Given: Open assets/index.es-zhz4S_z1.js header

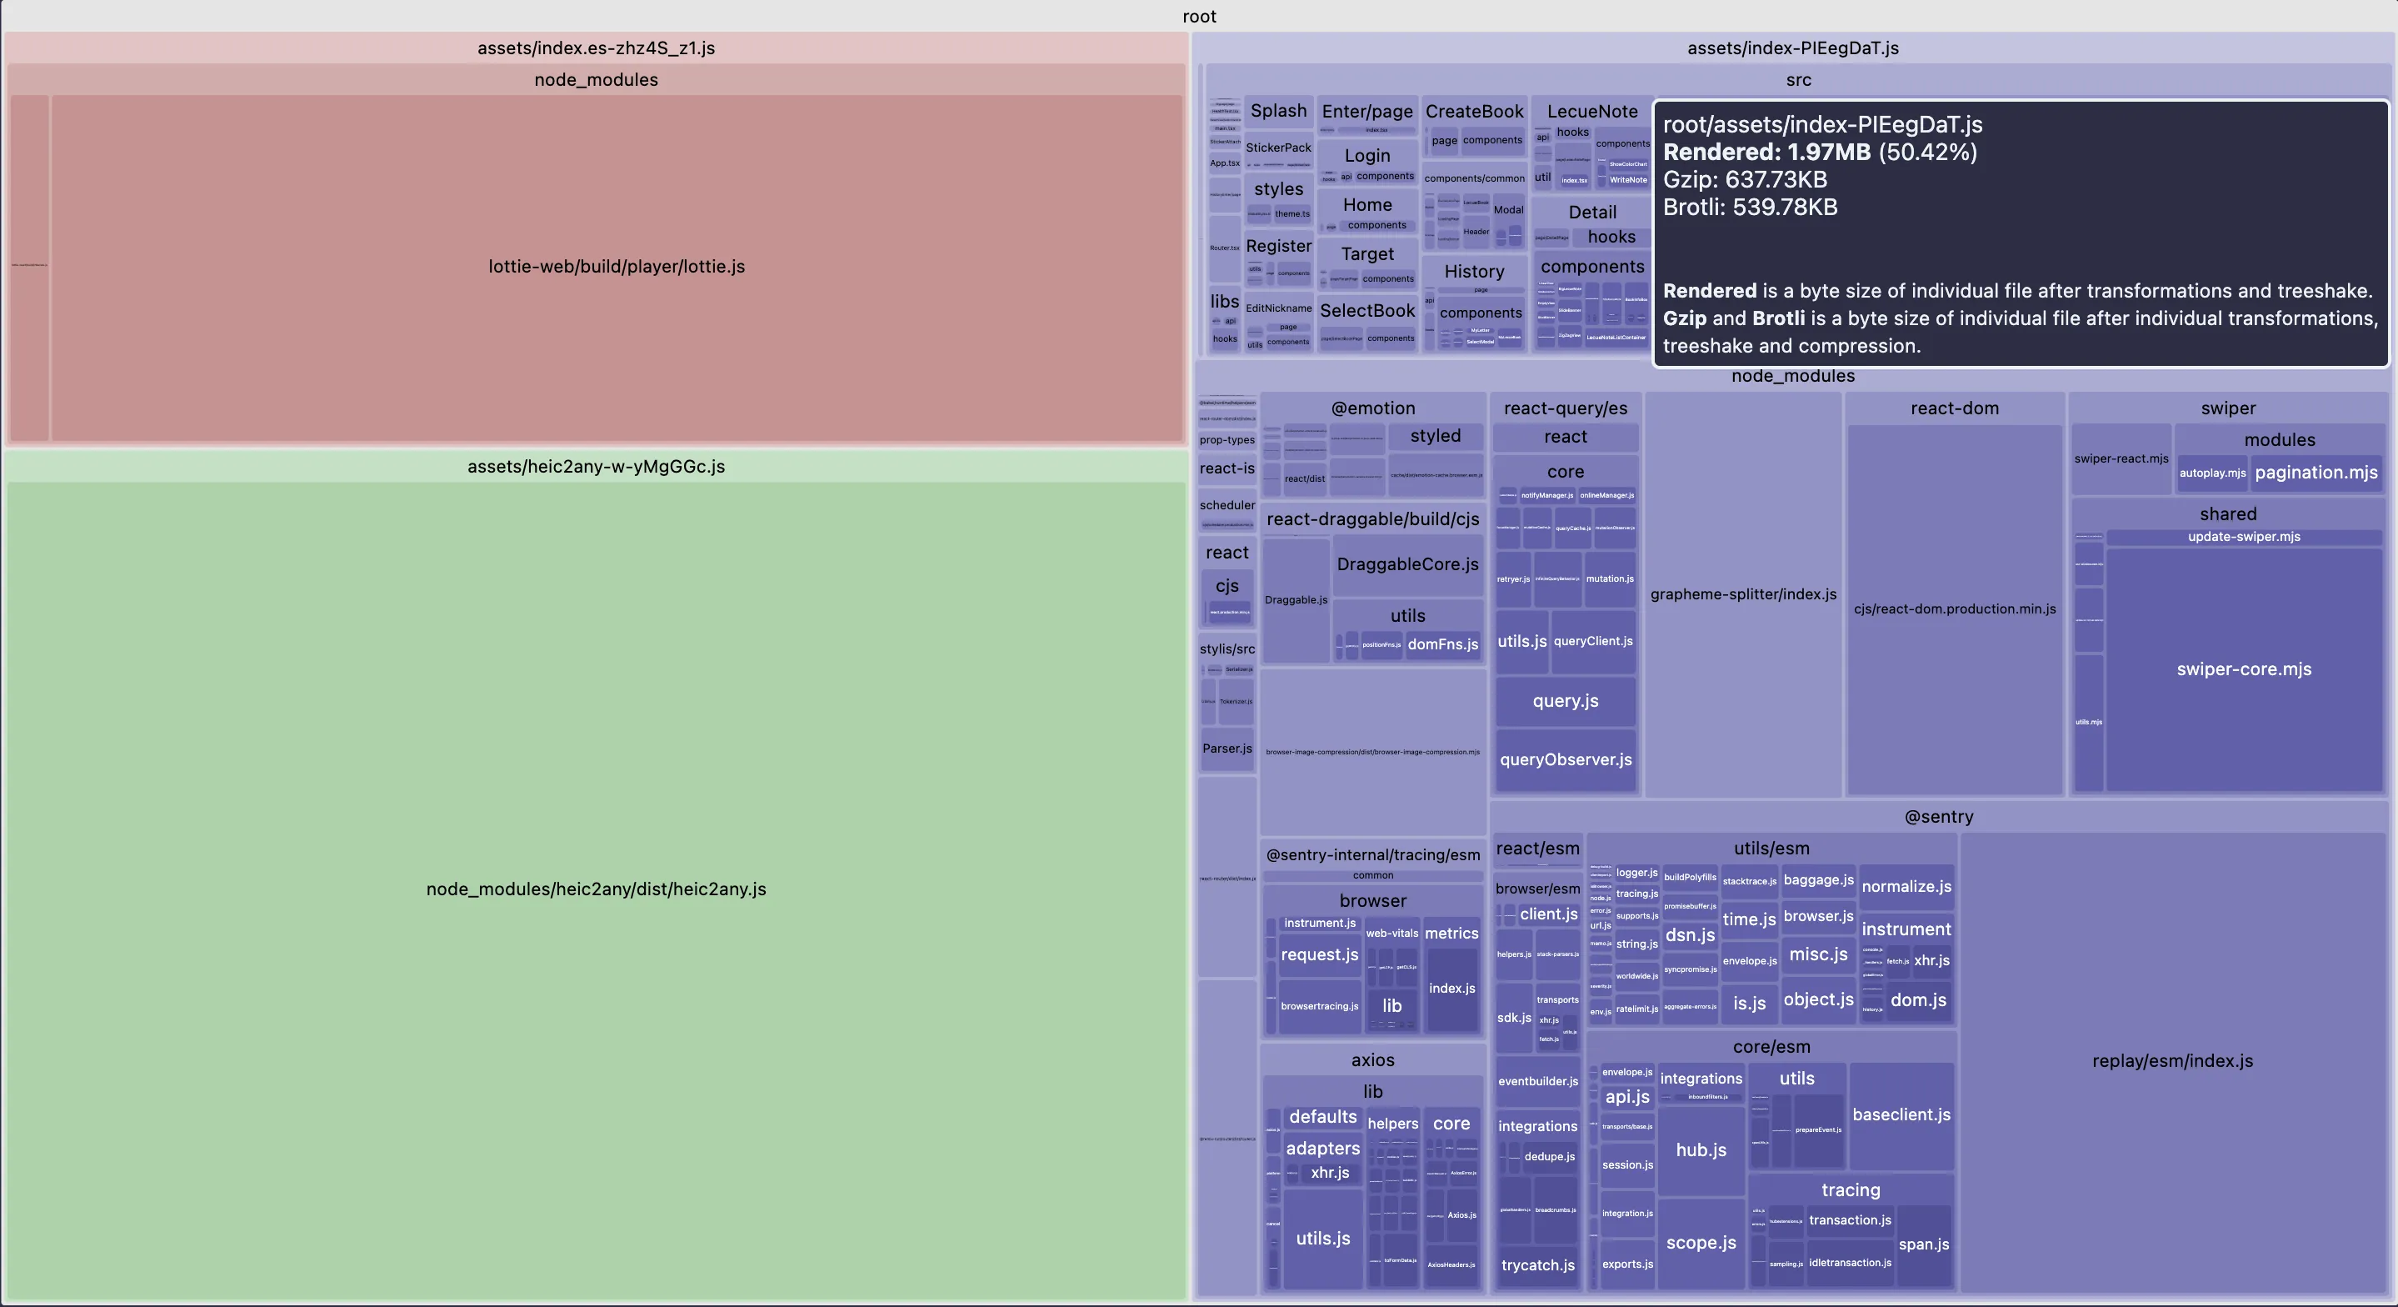Looking at the screenshot, I should coord(596,48).
